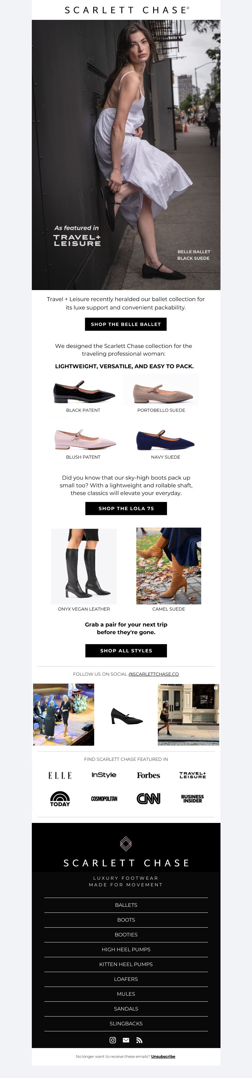Open the Ballets footer menu item
252x1078 pixels.
coord(126,905)
